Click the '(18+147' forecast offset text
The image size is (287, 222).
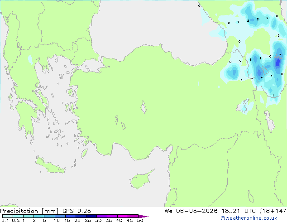[273, 211]
